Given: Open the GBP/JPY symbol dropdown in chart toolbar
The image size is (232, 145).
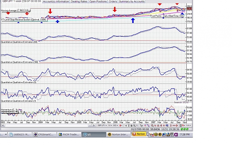Looking at the screenshot, I should (102, 125).
